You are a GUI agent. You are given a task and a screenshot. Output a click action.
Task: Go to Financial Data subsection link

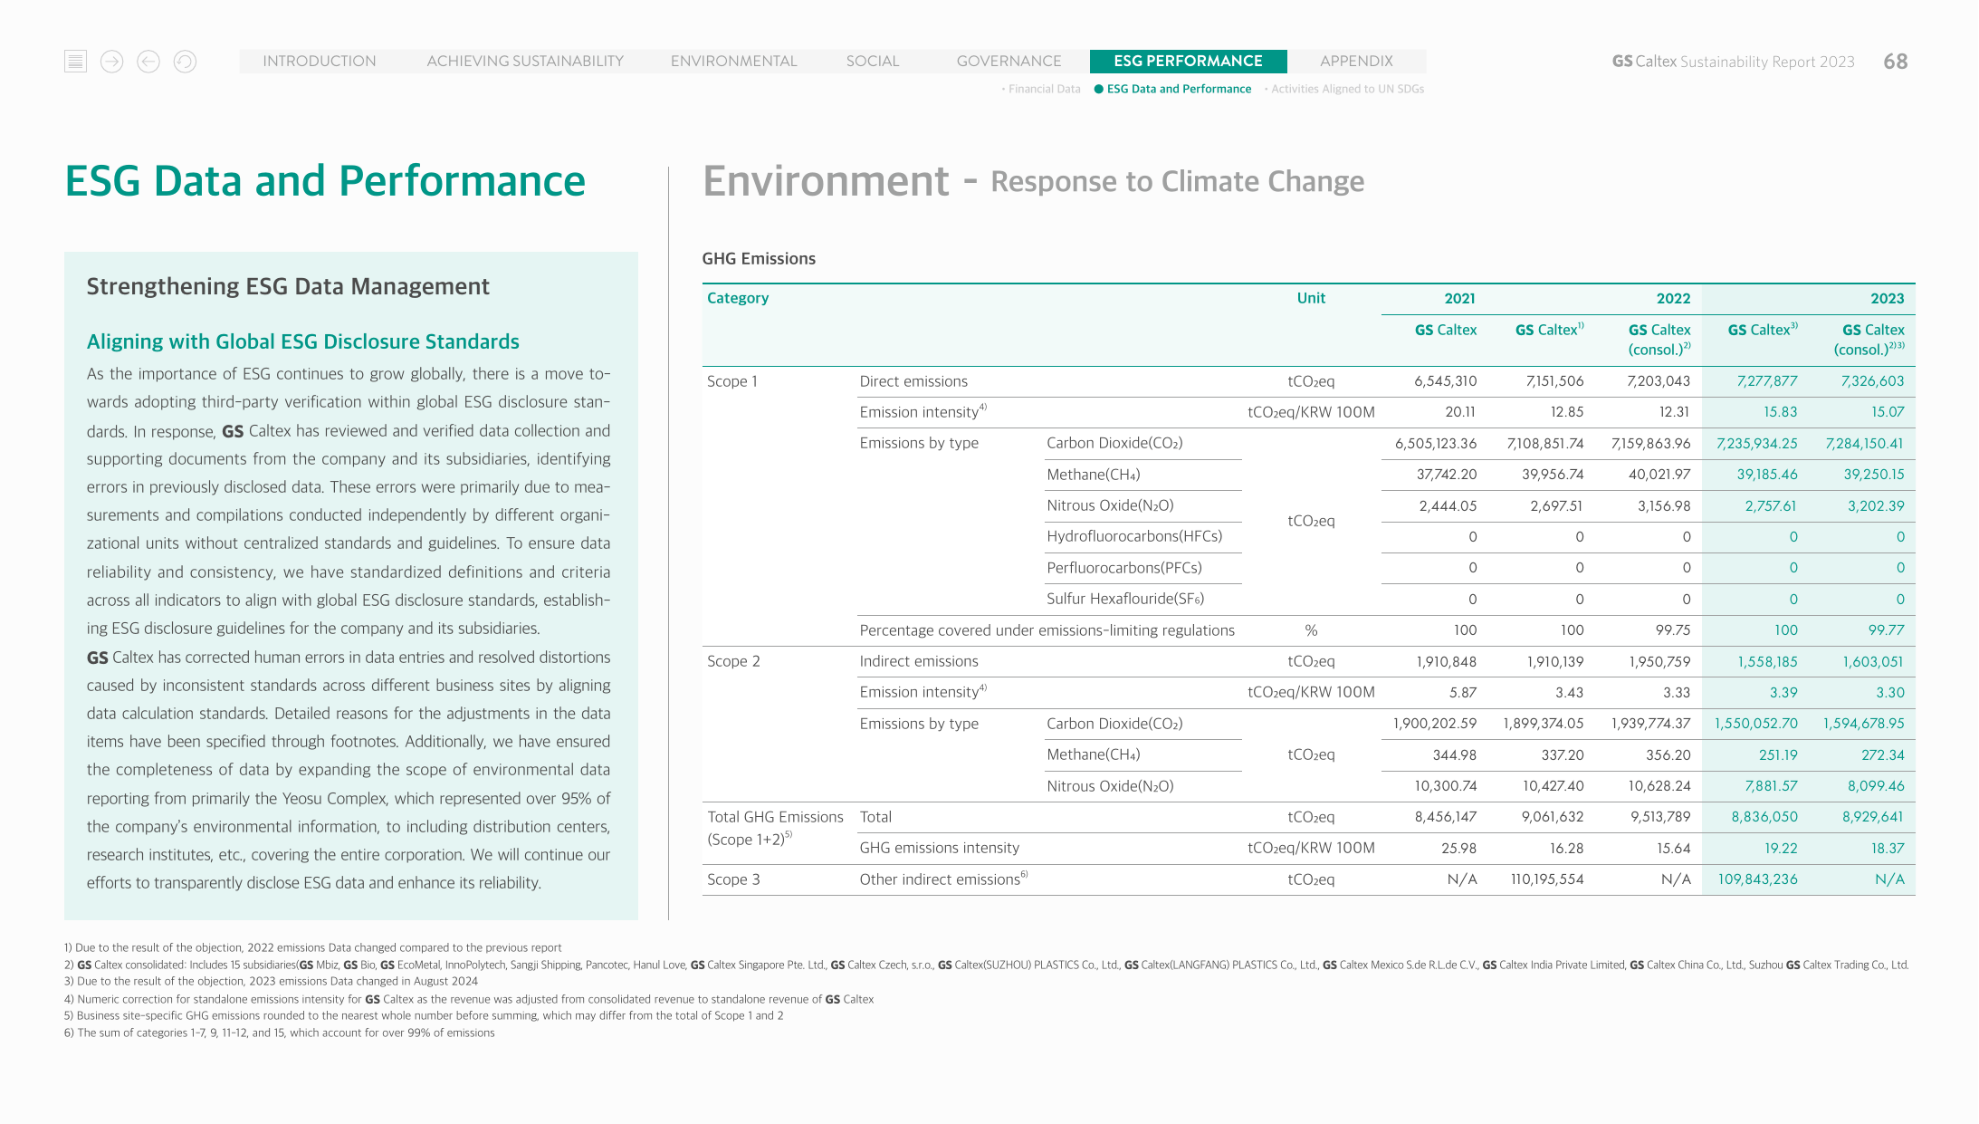tap(1041, 89)
